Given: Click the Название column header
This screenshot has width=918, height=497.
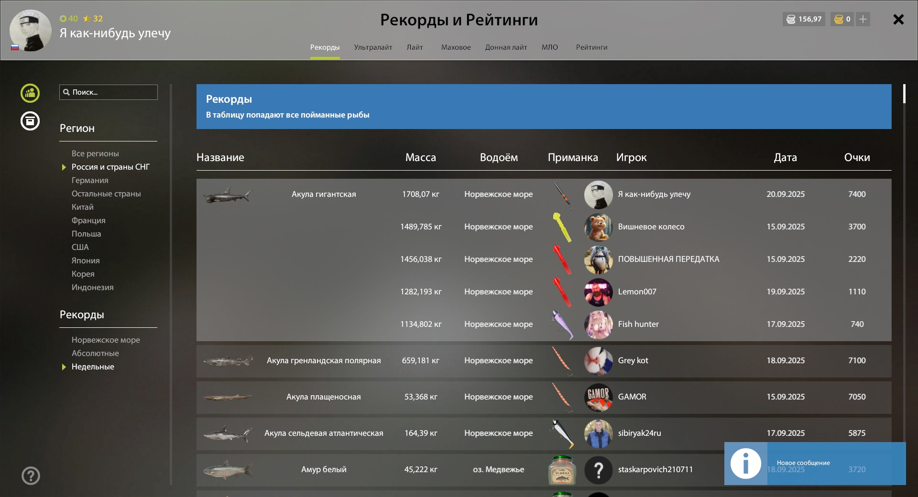Looking at the screenshot, I should 220,158.
